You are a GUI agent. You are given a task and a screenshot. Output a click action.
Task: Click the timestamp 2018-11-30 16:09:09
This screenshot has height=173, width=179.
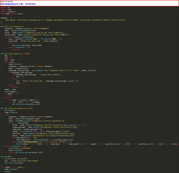(7, 1)
